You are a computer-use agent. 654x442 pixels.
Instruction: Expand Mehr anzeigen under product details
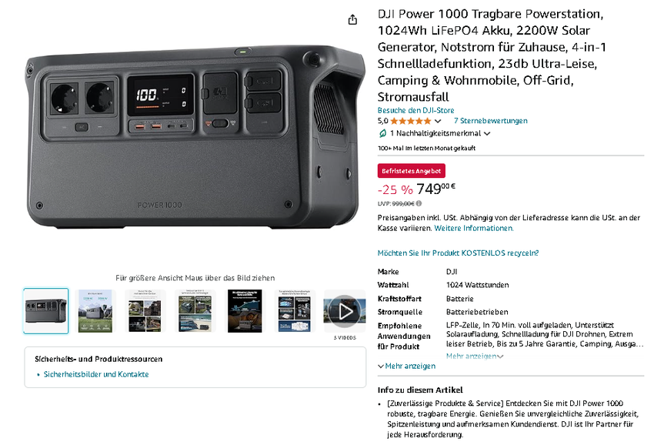[x=407, y=366]
